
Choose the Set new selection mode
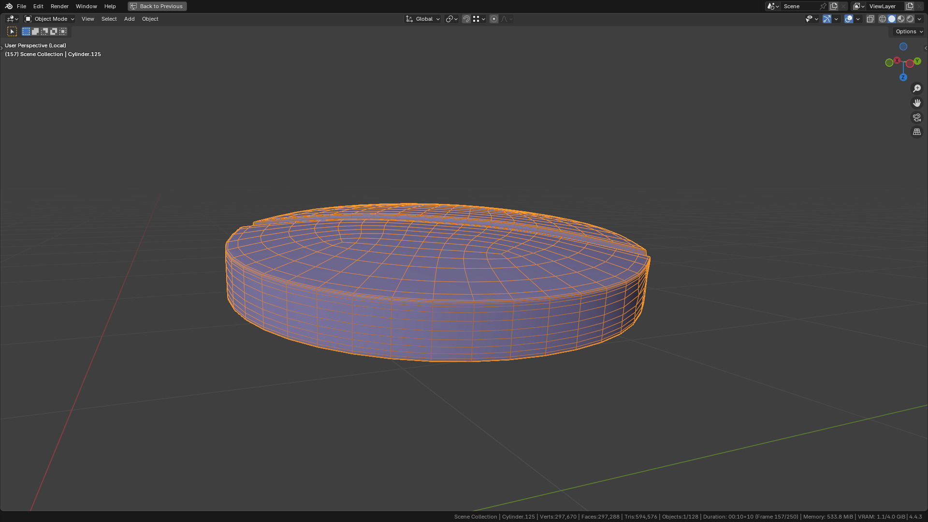tap(26, 31)
